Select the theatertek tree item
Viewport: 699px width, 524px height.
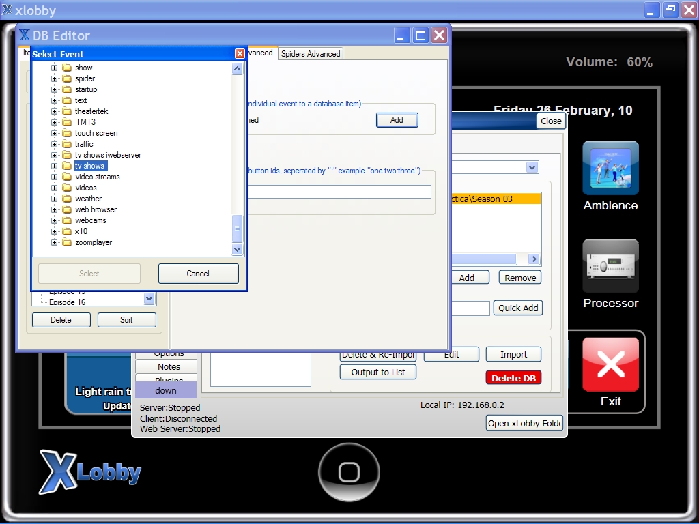coord(91,111)
